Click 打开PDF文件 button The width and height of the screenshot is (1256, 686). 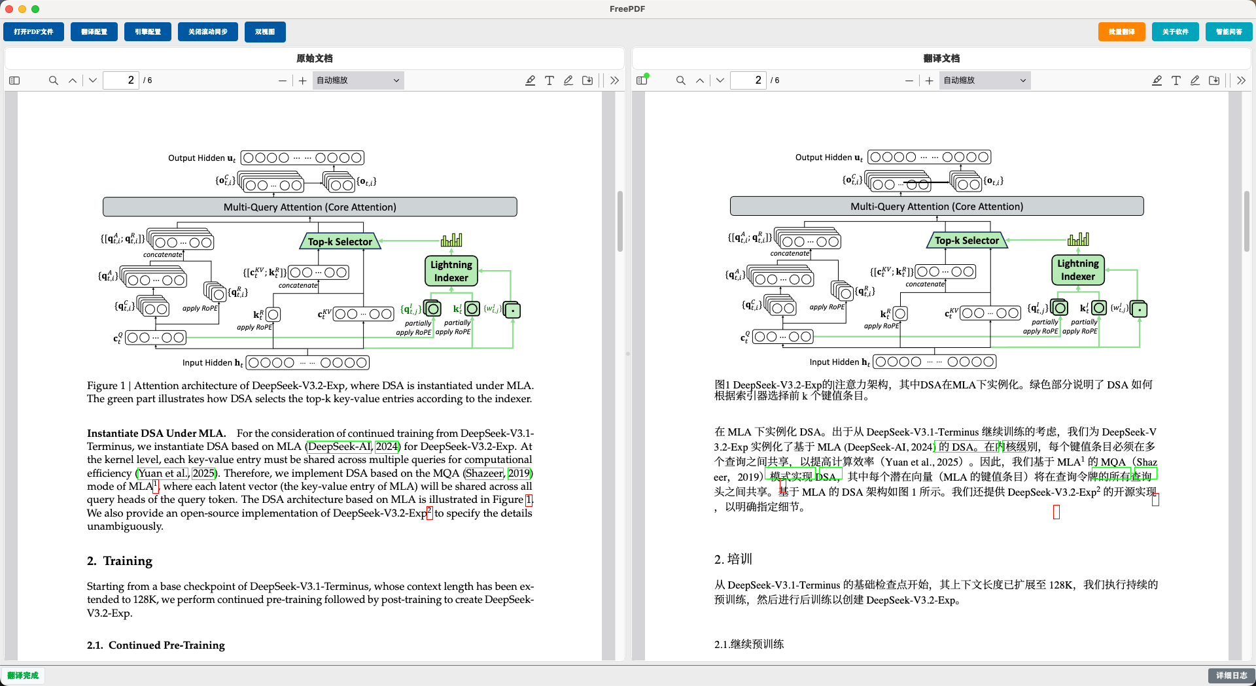coord(33,32)
